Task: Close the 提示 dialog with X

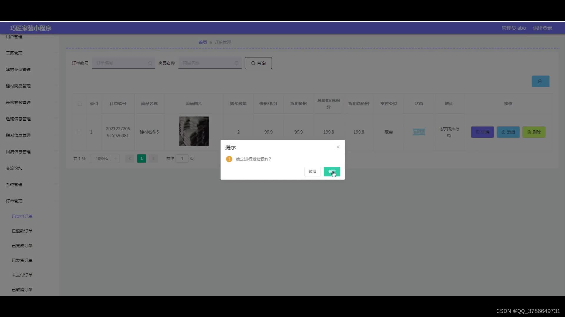Action: pyautogui.click(x=338, y=147)
